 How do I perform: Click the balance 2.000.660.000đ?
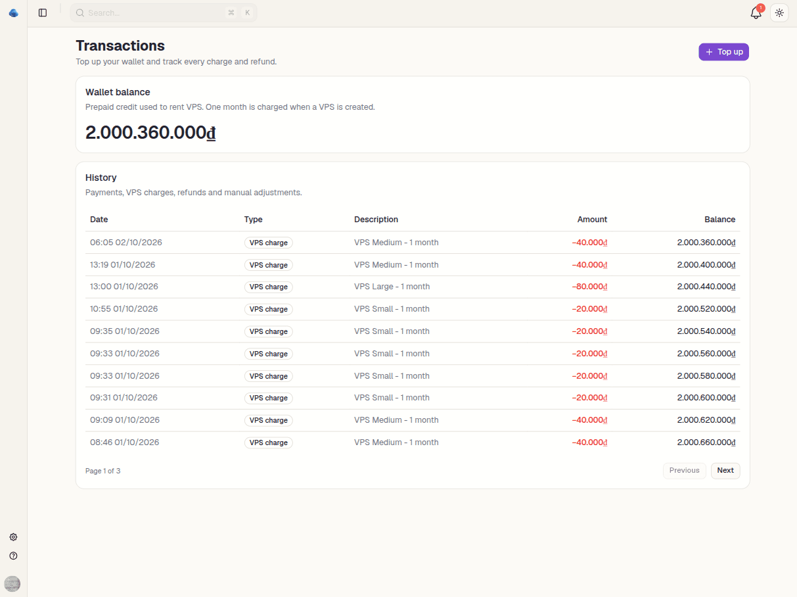coord(706,442)
